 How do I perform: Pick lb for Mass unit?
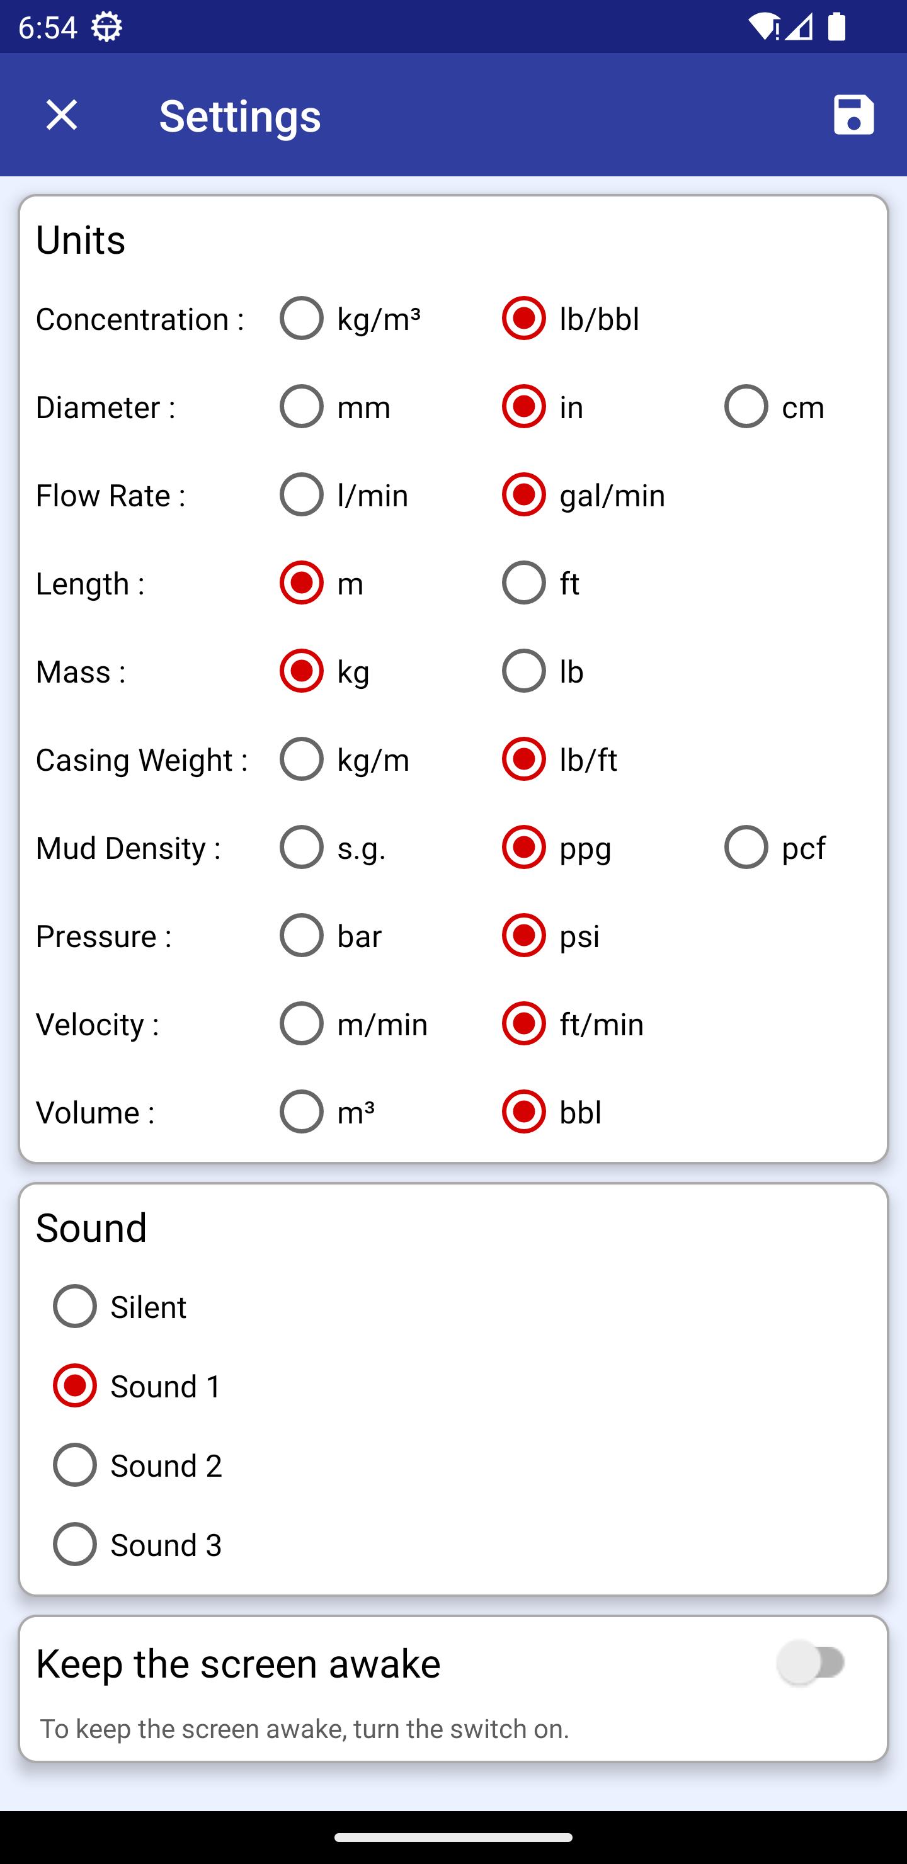click(x=542, y=671)
